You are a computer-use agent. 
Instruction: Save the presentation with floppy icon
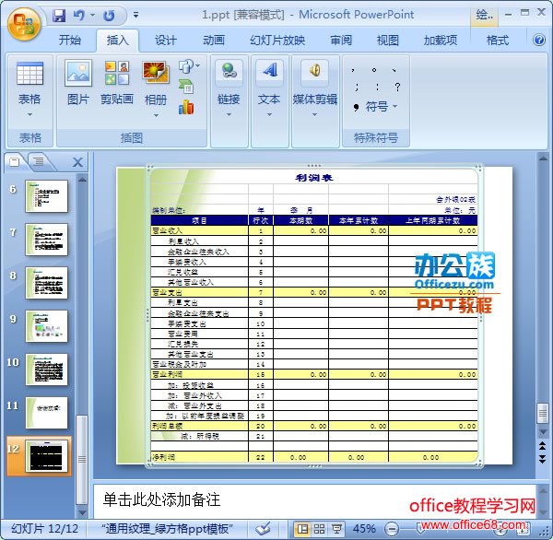tap(59, 15)
